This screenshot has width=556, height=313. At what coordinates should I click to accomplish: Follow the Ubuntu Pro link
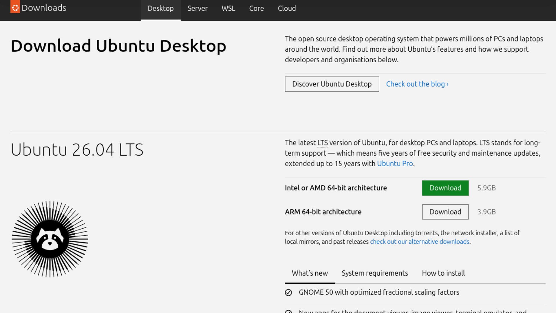[x=395, y=163]
